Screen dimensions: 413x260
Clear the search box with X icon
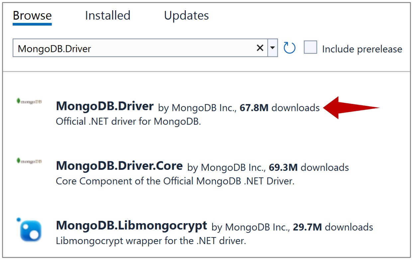pyautogui.click(x=260, y=48)
